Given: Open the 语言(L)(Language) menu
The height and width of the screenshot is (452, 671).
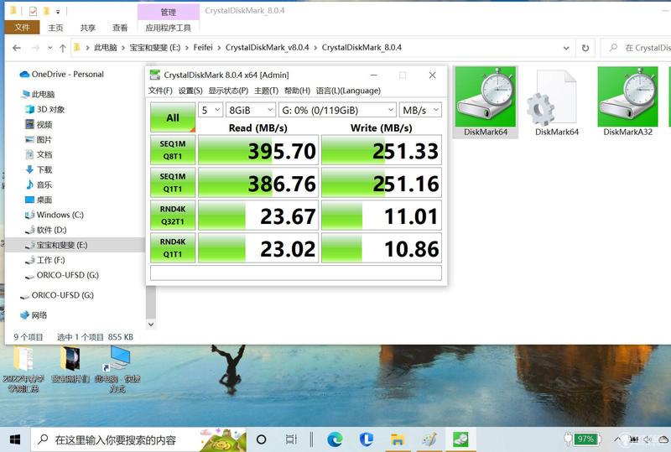Looking at the screenshot, I should pyautogui.click(x=348, y=91).
